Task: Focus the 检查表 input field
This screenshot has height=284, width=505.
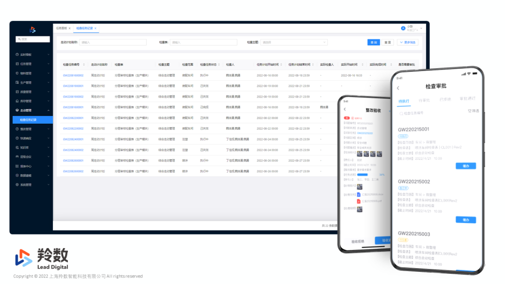Action: click(x=203, y=42)
